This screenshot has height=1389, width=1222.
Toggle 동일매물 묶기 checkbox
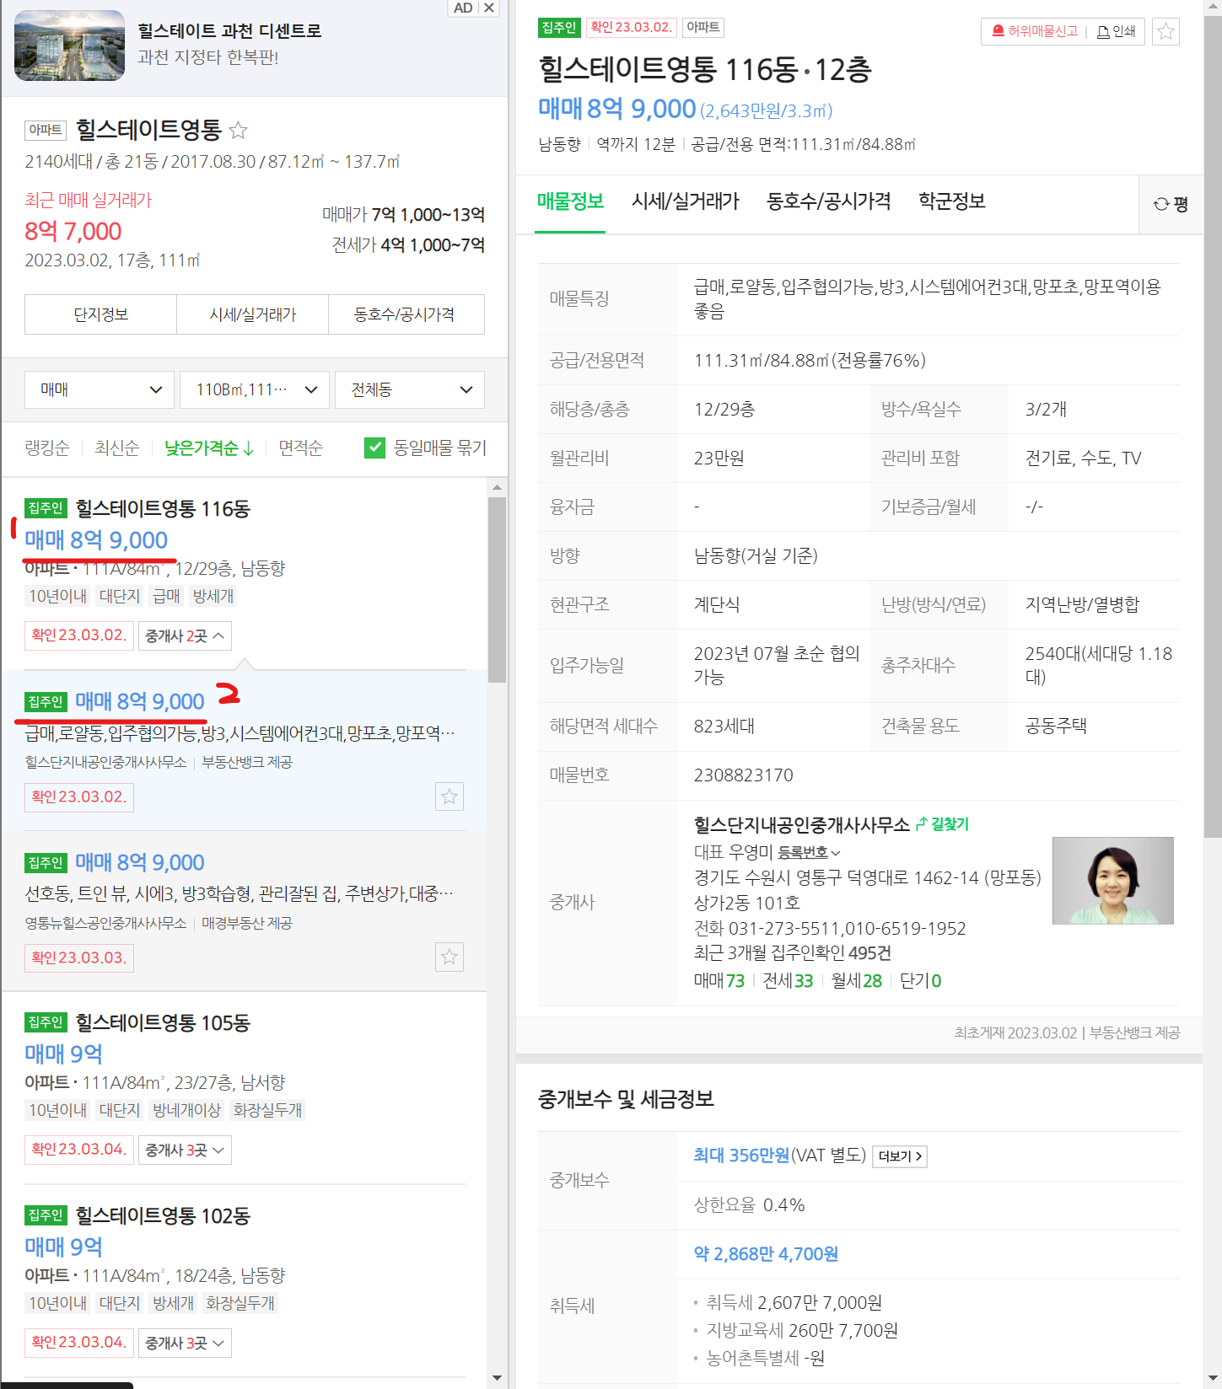coord(375,448)
